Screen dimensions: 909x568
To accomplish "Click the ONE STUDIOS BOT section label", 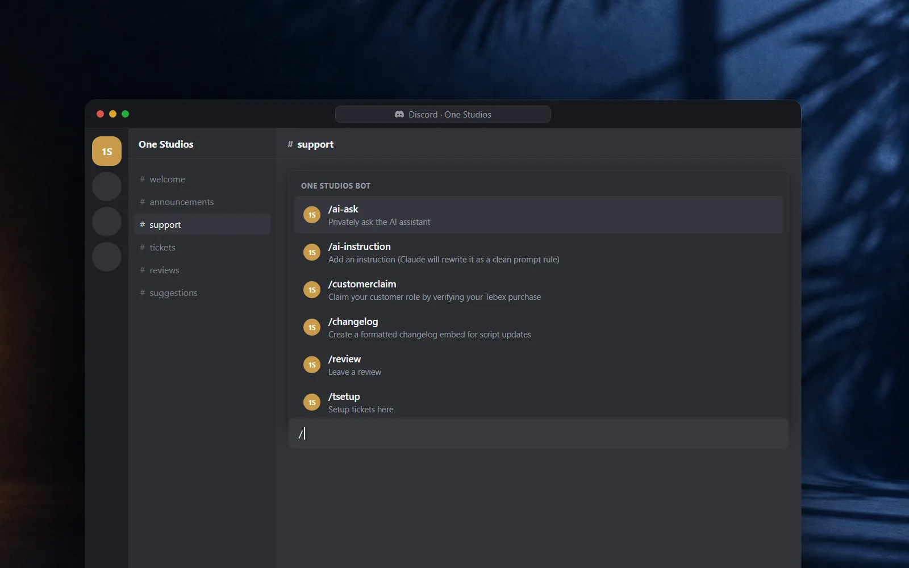I will pos(336,186).
